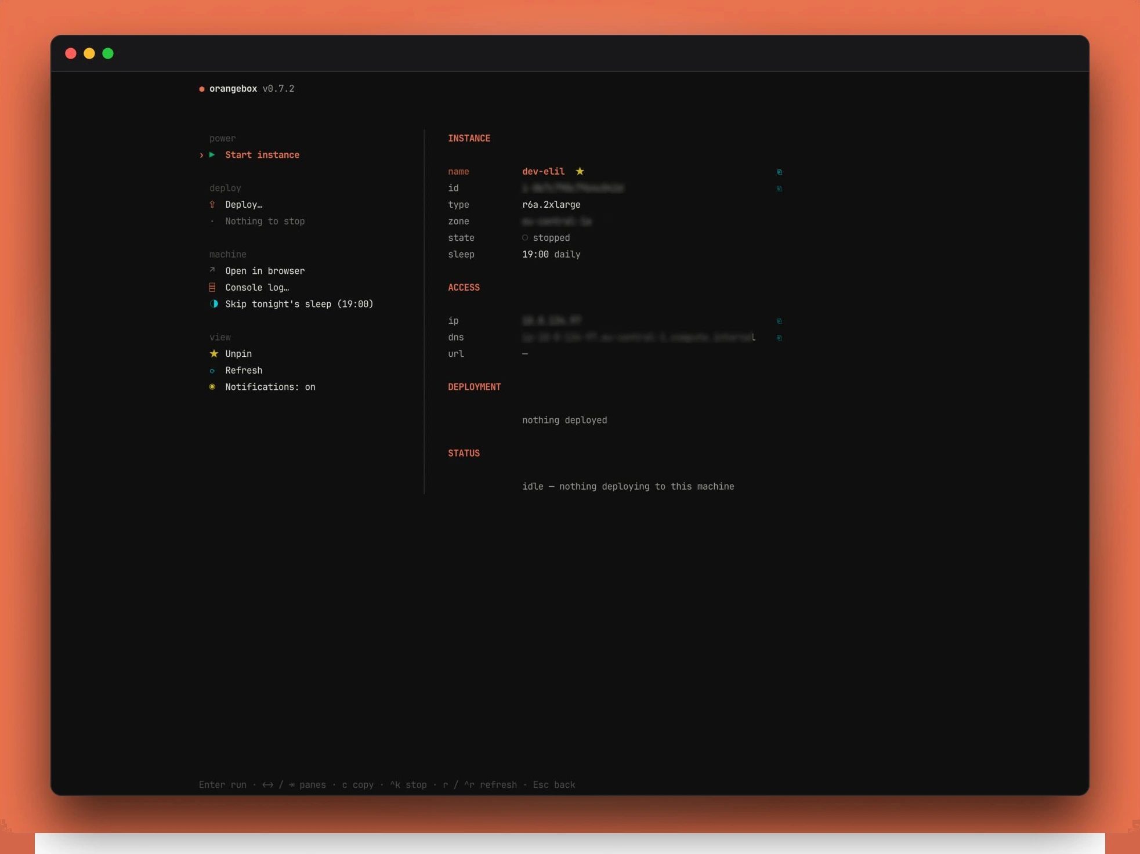The height and width of the screenshot is (854, 1140).
Task: Click the green play icon beside Start instance
Action: (212, 155)
